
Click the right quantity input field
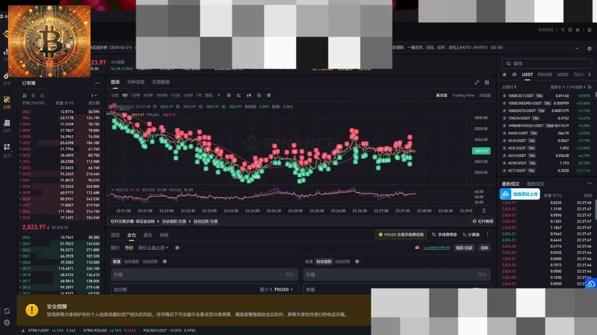pos(397,289)
